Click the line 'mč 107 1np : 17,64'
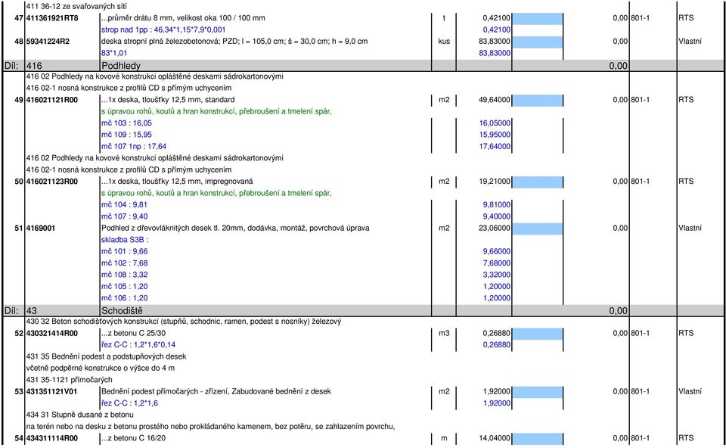 134,146
